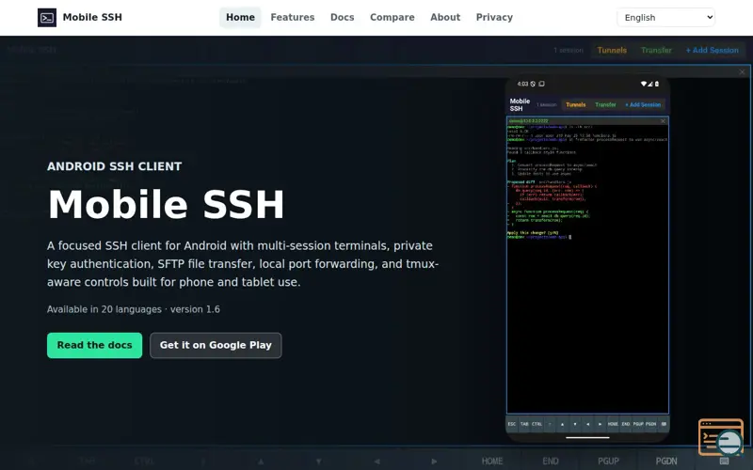Open the English language dropdown
Image resolution: width=753 pixels, height=470 pixels.
click(666, 17)
